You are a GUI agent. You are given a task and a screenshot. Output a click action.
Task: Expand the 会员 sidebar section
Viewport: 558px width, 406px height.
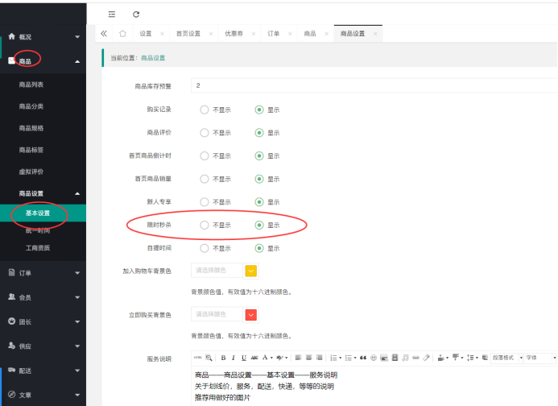(x=43, y=297)
